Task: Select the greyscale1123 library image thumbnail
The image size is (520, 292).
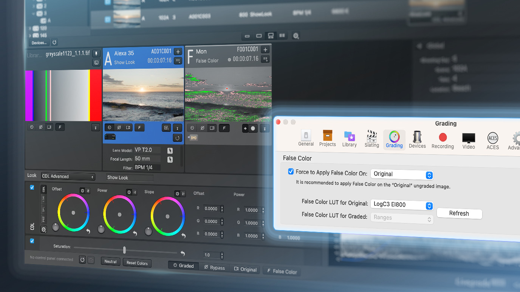Action: click(x=63, y=95)
